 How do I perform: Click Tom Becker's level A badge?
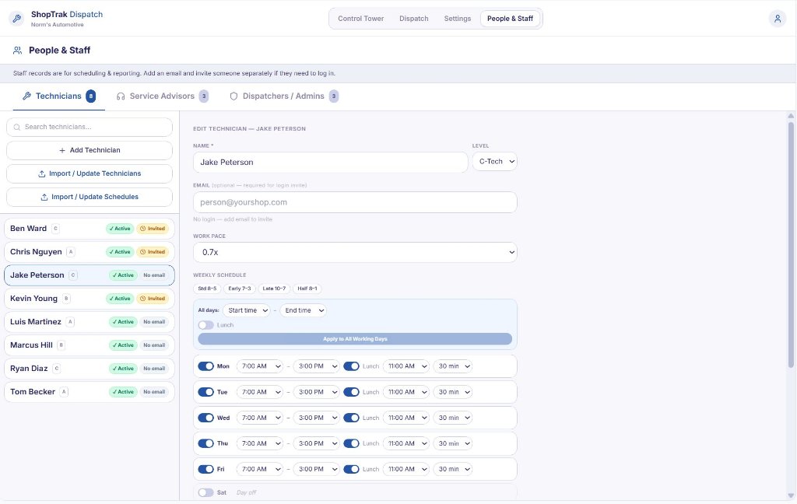64,392
